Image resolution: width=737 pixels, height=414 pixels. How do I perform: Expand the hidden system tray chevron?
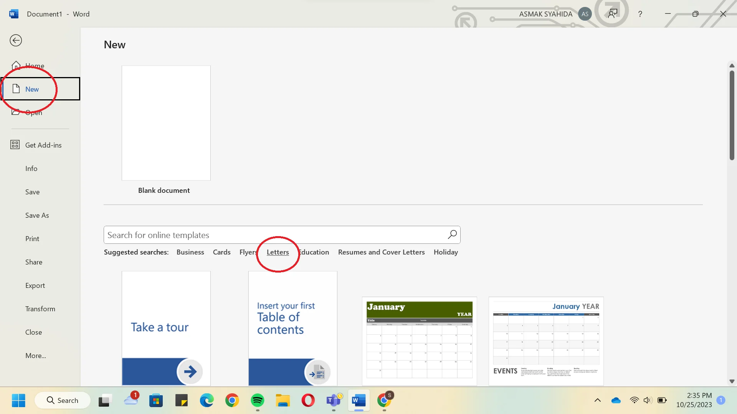[598, 401]
